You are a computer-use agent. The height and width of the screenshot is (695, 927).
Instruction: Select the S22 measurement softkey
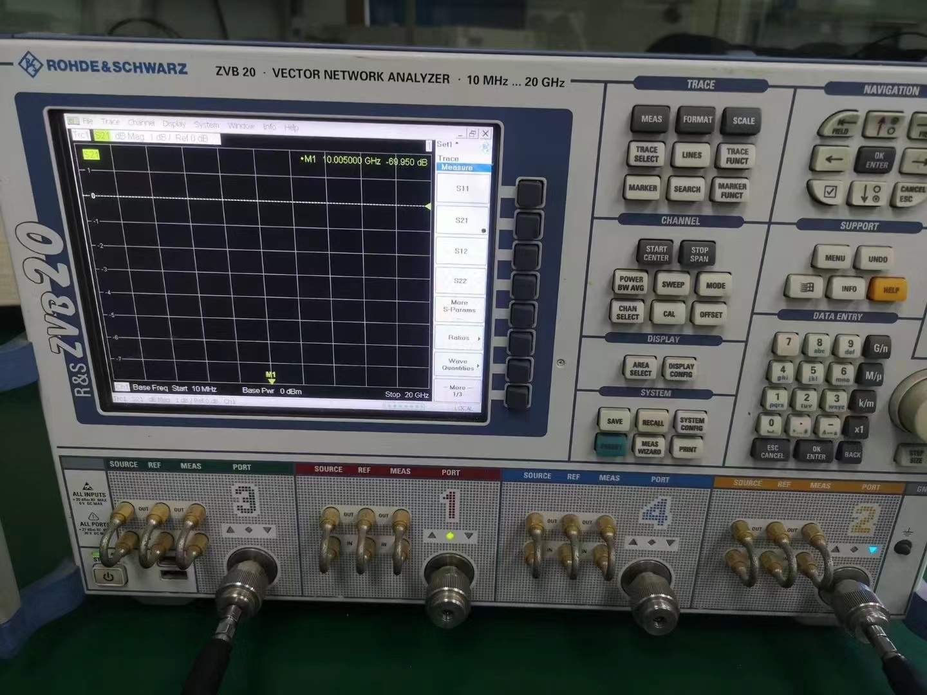tap(460, 281)
